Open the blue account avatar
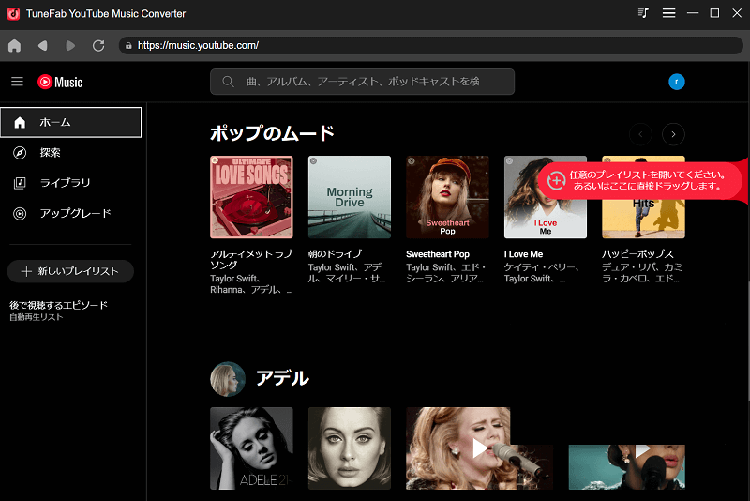This screenshot has width=750, height=501. [676, 82]
